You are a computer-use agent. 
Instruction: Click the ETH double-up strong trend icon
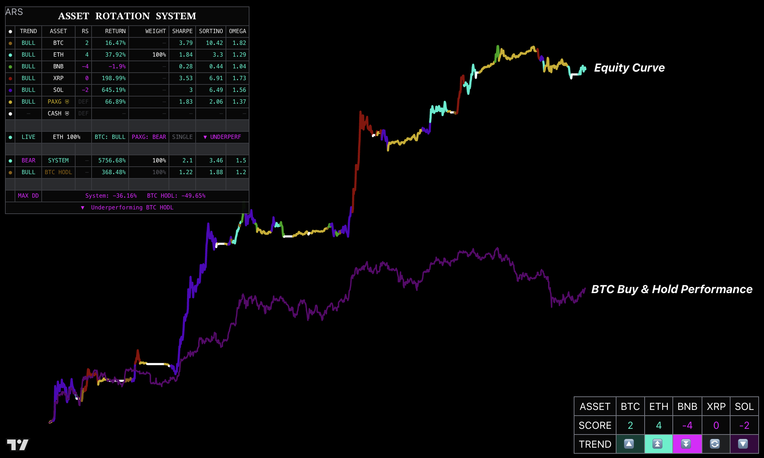coord(658,444)
